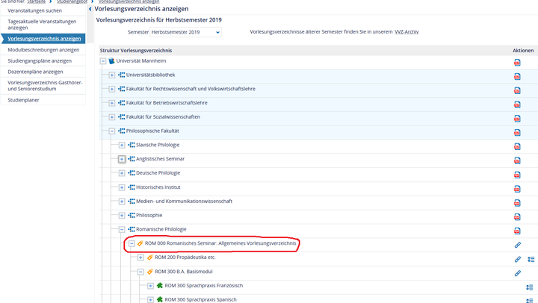The height and width of the screenshot is (303, 538).
Task: Open the Semester dropdown
Action: (185, 33)
